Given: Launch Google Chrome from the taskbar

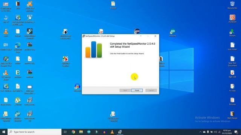Looking at the screenshot, I should (73, 132).
